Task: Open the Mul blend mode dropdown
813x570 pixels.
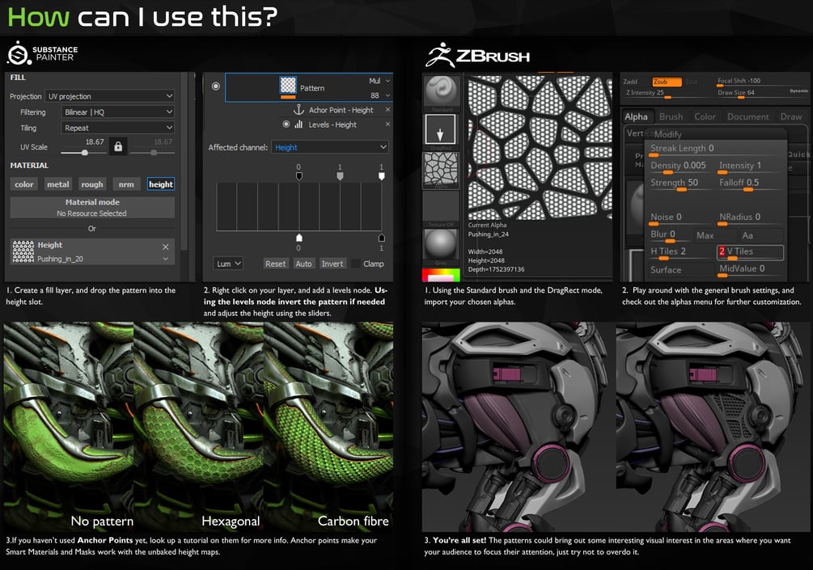Action: (379, 81)
